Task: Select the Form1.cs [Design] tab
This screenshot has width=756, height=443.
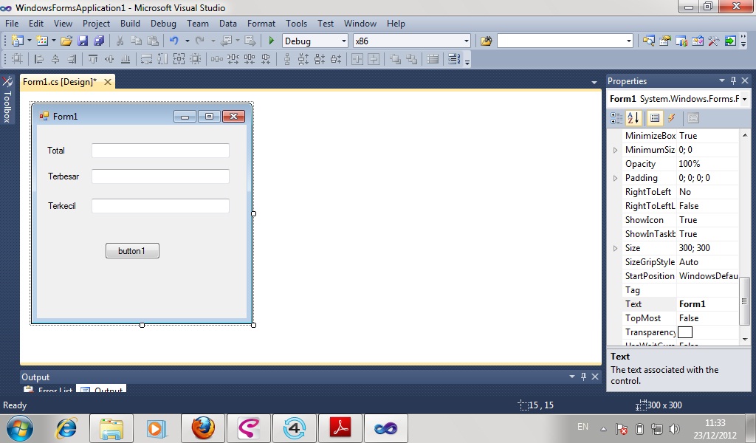Action: click(x=60, y=82)
